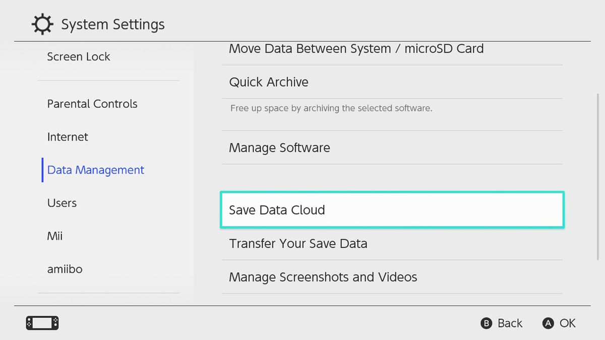Click the battery/console status icon
The width and height of the screenshot is (605, 340).
tap(42, 323)
